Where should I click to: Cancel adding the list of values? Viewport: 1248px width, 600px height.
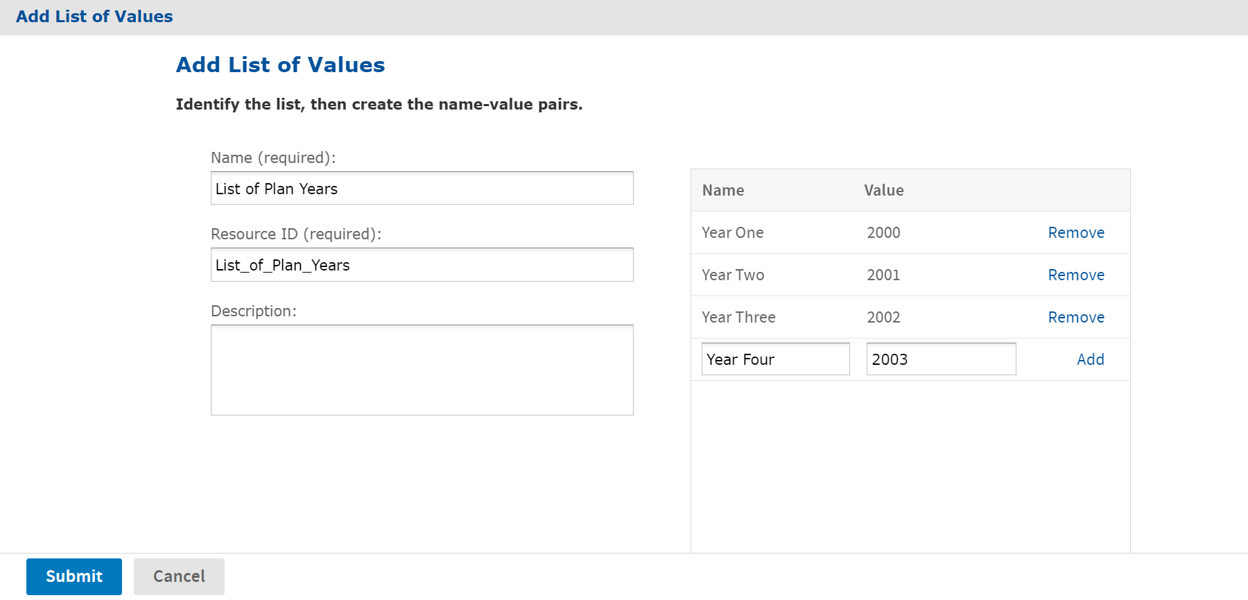(x=179, y=576)
